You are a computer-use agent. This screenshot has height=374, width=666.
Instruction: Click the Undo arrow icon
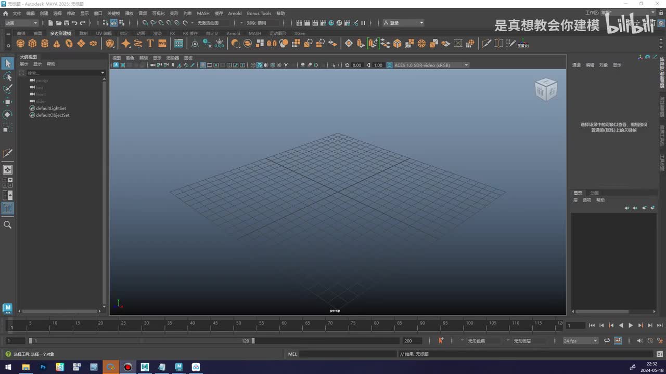pos(74,23)
